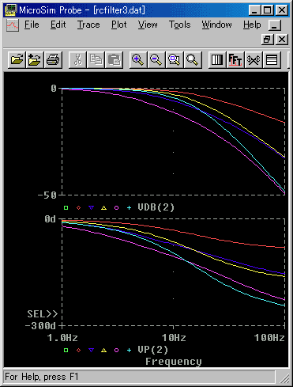The image size is (293, 387).
Task: Open the Window menu
Action: 216,25
